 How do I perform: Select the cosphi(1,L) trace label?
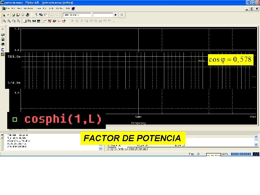[63, 119]
